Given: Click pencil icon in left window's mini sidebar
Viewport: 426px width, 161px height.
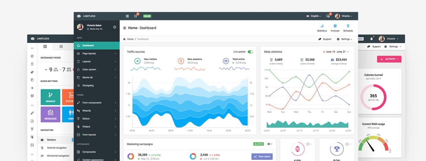Looking at the screenshot, I should point(32,113).
